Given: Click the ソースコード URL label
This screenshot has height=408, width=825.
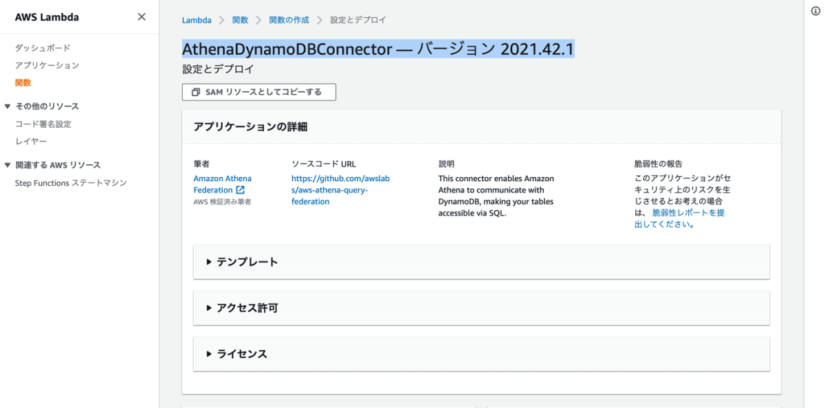Looking at the screenshot, I should point(324,164).
